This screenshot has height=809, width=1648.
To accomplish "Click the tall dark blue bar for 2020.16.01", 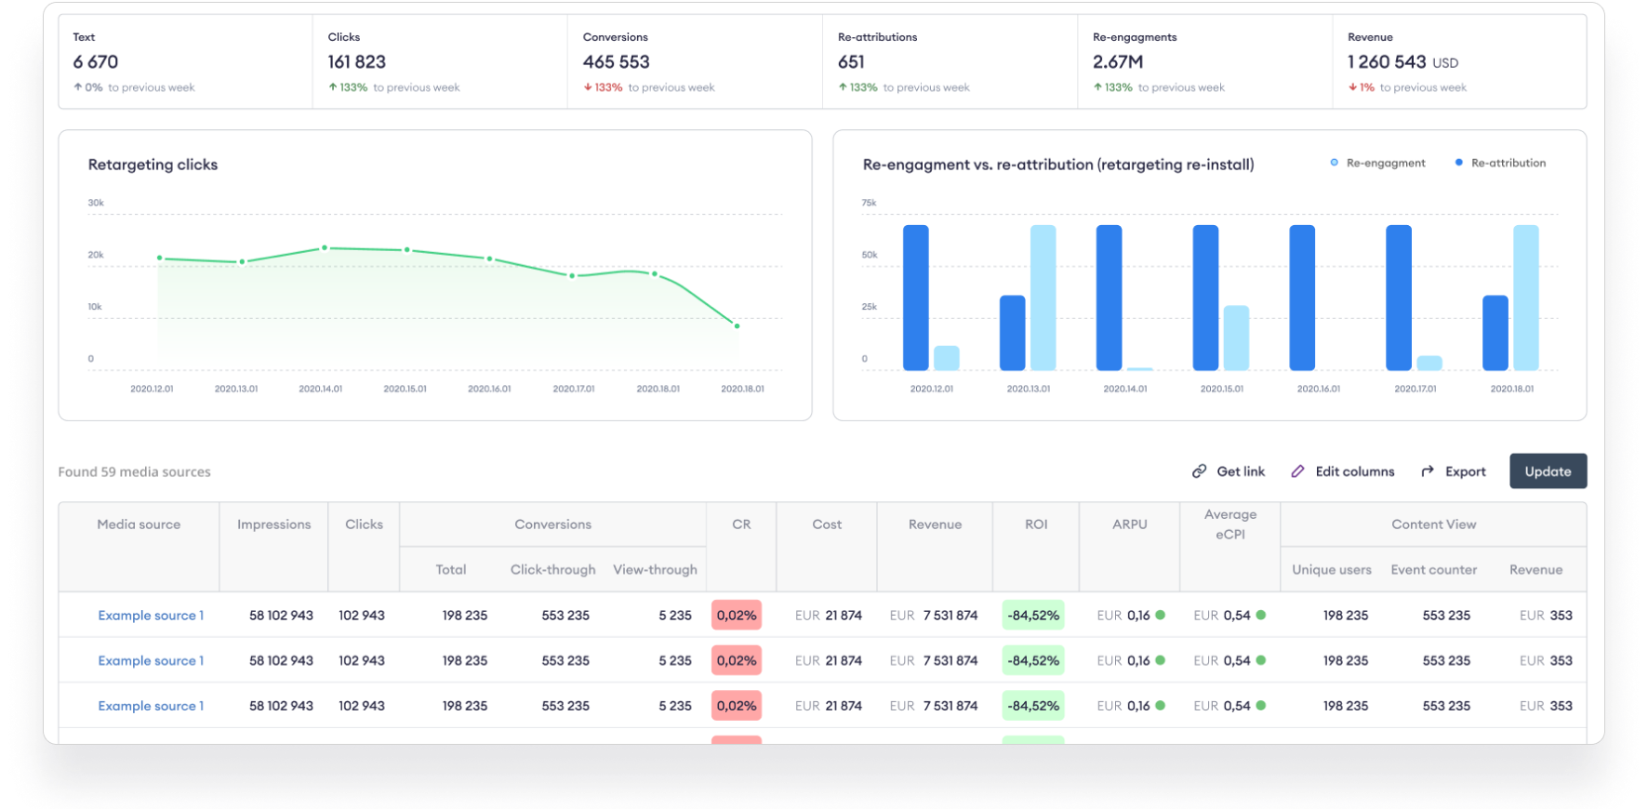I will 1302,298.
